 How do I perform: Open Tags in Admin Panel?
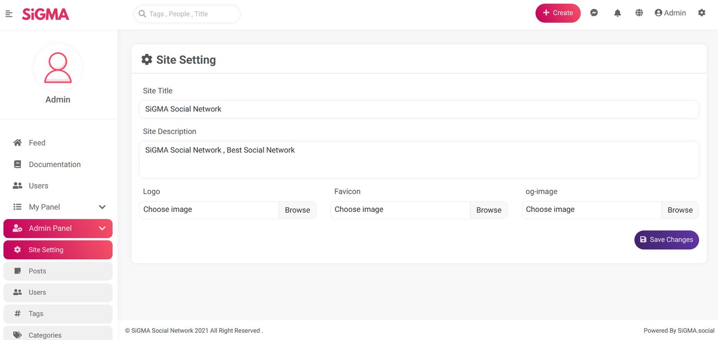(x=58, y=314)
